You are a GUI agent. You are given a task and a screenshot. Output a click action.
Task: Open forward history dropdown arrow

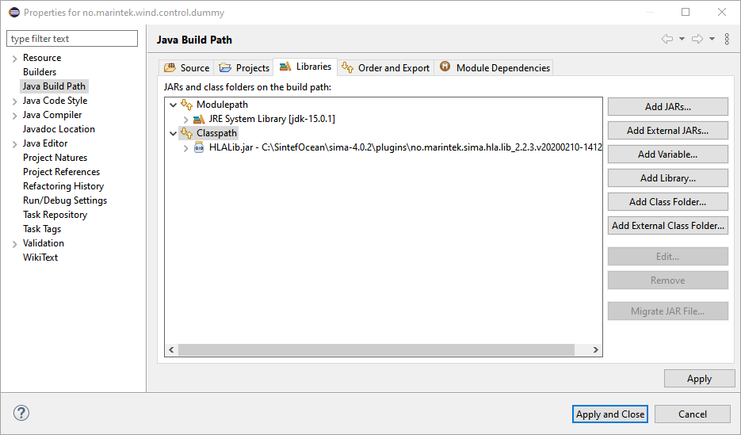(x=712, y=39)
